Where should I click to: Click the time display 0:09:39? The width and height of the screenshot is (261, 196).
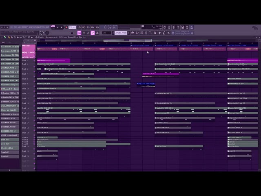pyautogui.click(x=111, y=27)
